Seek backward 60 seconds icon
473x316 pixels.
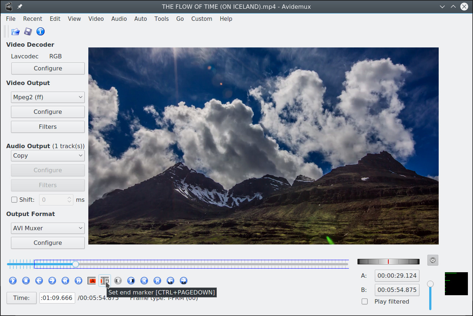click(170, 281)
